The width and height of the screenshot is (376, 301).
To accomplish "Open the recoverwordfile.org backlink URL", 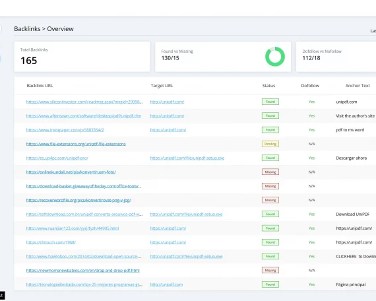I will (x=78, y=200).
